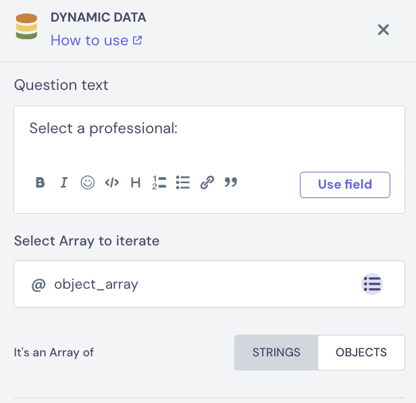The height and width of the screenshot is (403, 416).
Task: Select OBJECTS as array type
Action: pos(361,352)
